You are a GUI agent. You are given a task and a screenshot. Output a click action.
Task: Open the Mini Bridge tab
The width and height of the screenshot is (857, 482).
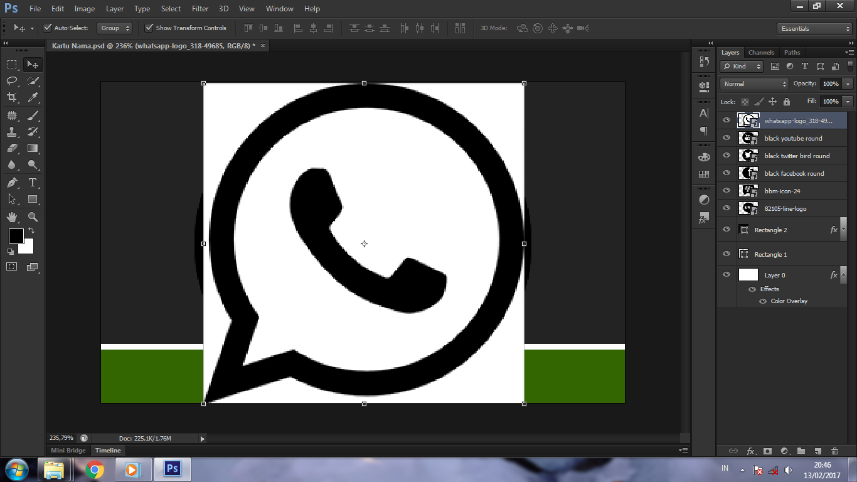point(68,450)
